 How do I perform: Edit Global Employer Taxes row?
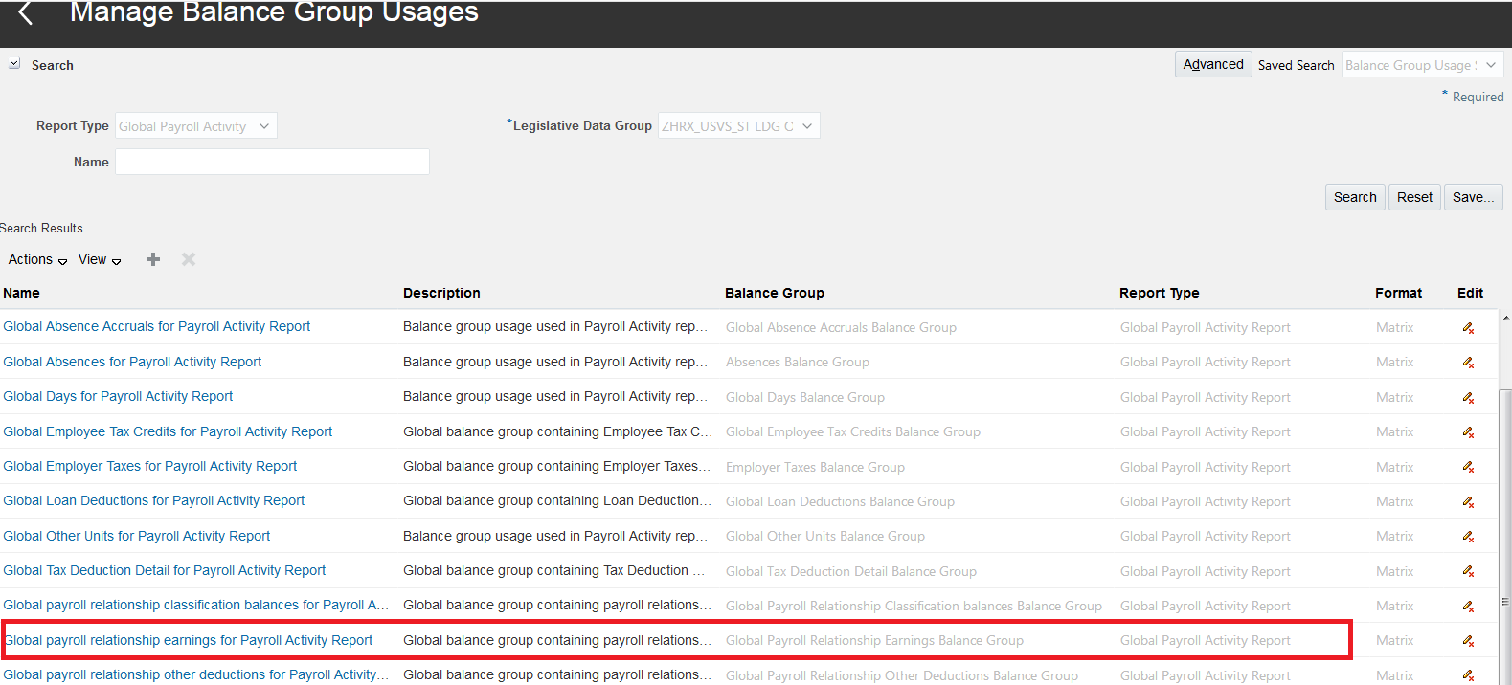coord(1468,468)
